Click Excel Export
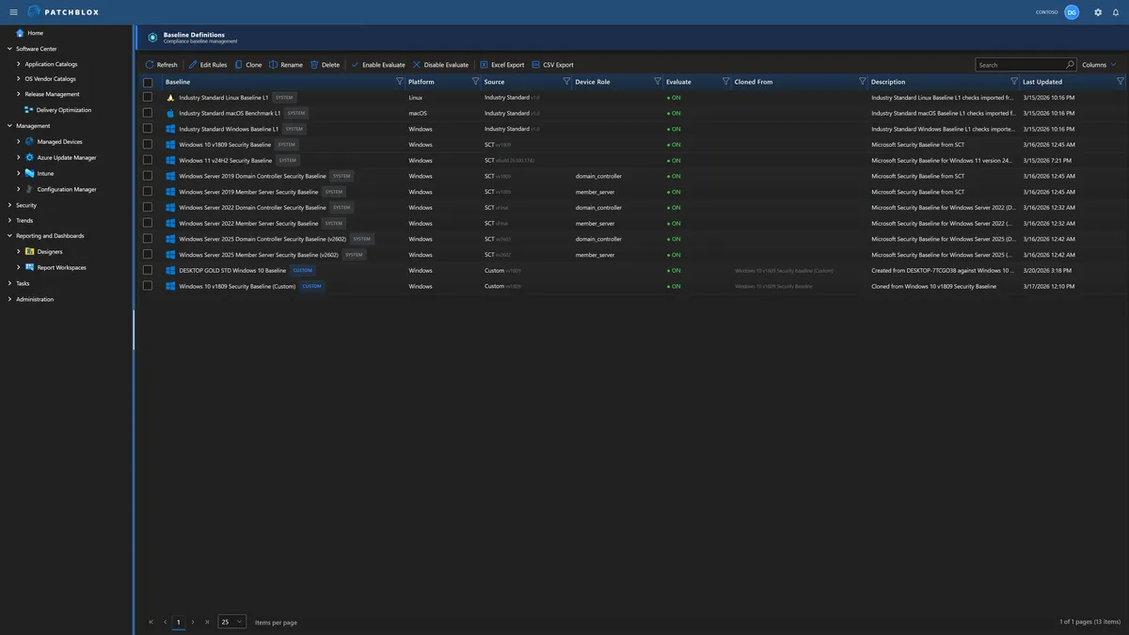Screen dimensions: 1129x635 [502, 65]
